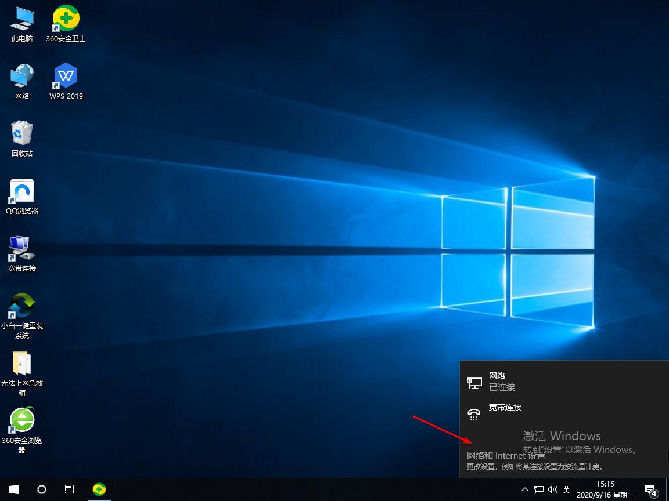
Task: Switch input language using the 英 indicator
Action: [566, 489]
